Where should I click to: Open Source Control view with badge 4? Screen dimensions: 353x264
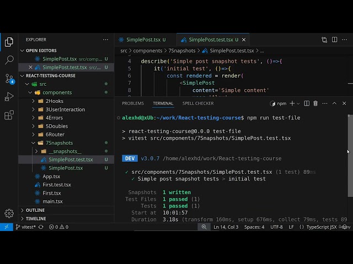click(9, 79)
